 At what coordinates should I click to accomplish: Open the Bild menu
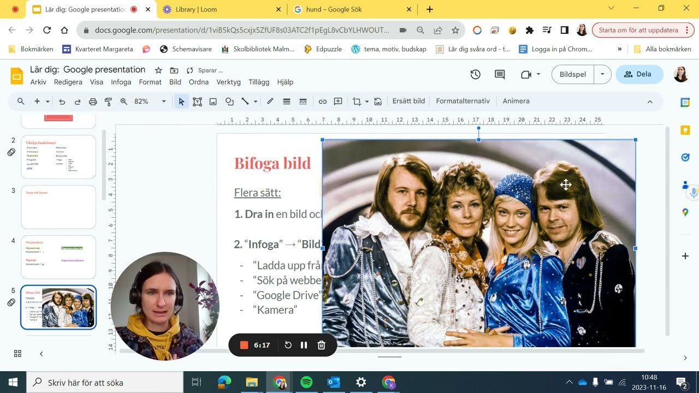pos(175,82)
